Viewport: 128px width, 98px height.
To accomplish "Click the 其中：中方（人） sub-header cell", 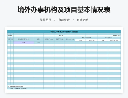I will coord(114,40).
